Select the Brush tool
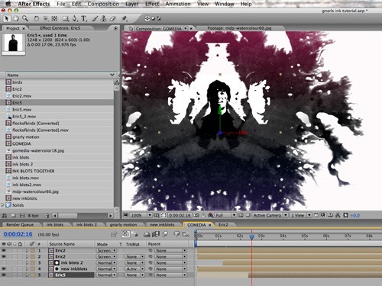This screenshot has height=286, width=382. click(x=95, y=18)
